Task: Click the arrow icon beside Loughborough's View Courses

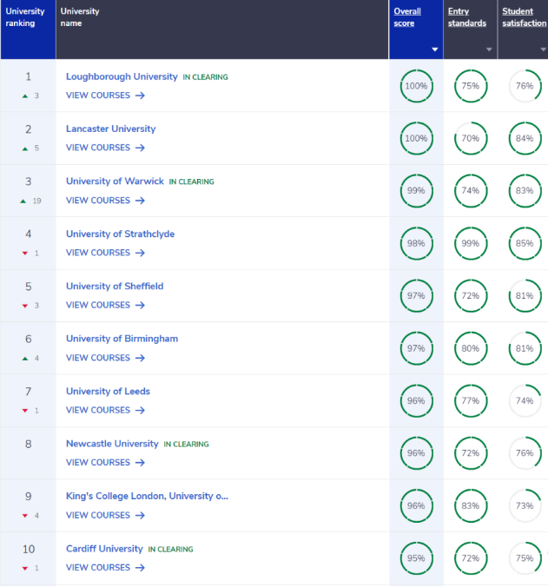Action: click(x=140, y=96)
